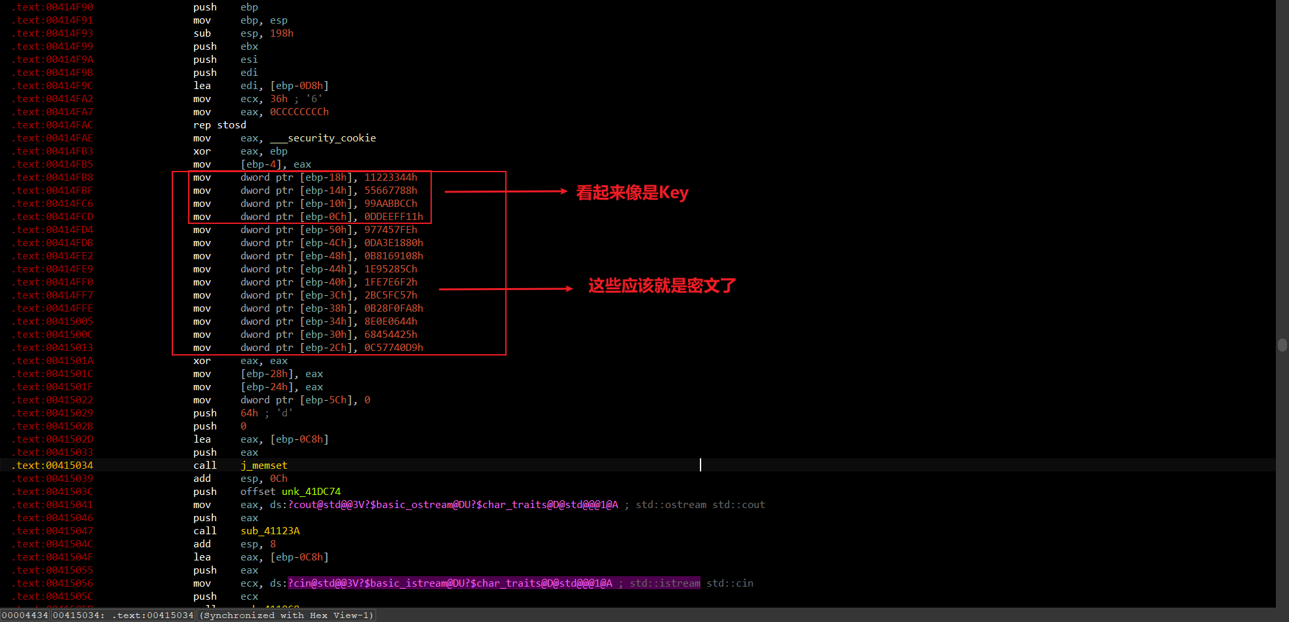Screen dimensions: 1289x622
Task: Select the vertical scrollbar thumb
Action: coord(1282,345)
